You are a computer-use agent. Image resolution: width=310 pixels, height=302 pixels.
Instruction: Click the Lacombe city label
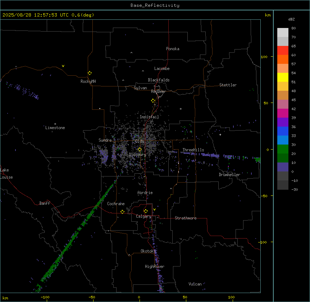pos(162,69)
